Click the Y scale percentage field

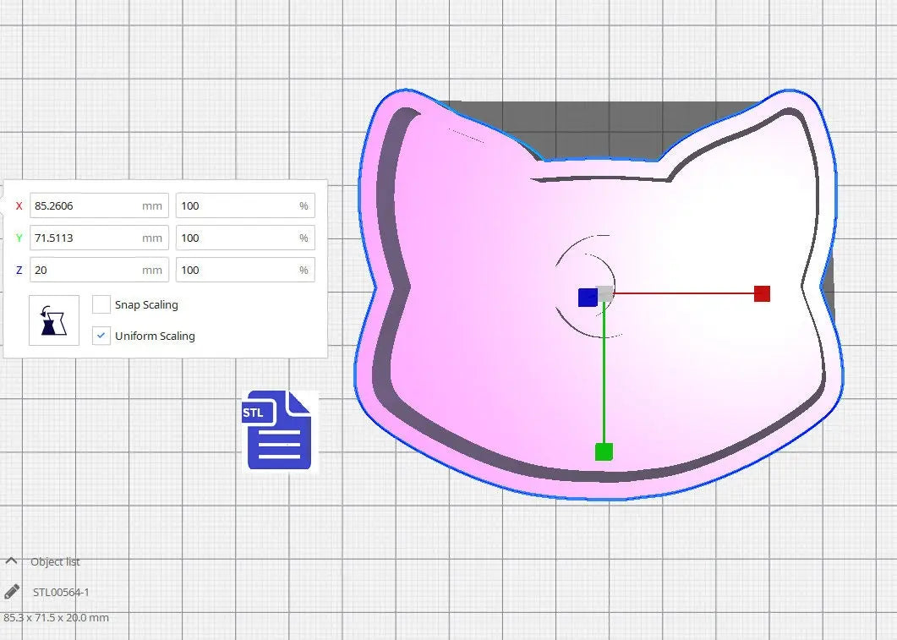click(237, 238)
